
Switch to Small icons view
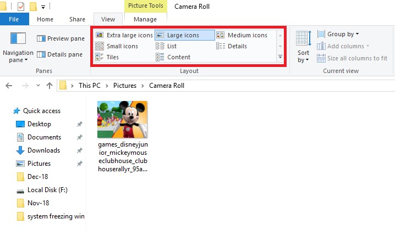point(117,46)
